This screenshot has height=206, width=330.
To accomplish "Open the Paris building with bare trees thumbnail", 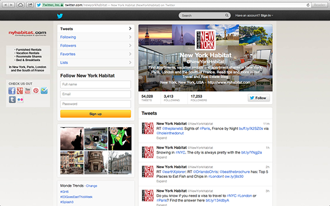I will pos(120,163).
